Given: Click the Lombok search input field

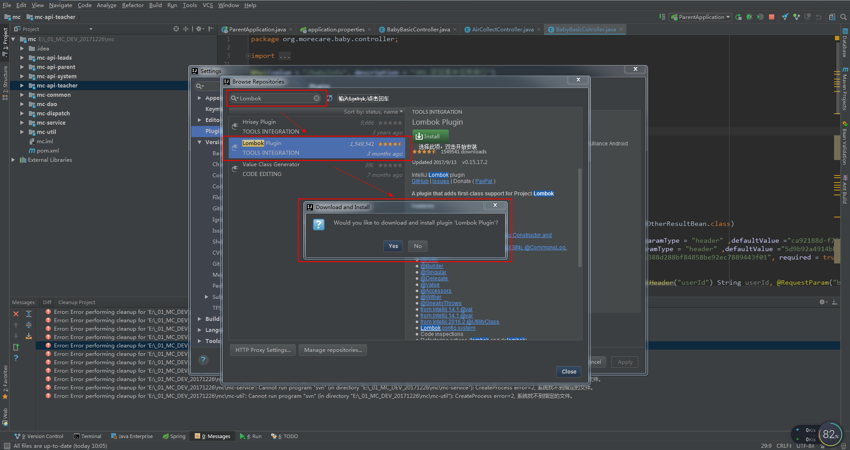Looking at the screenshot, I should [x=275, y=98].
